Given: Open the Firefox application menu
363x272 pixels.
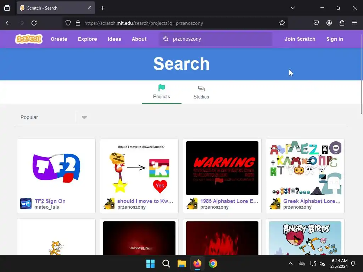Looking at the screenshot, I should [x=354, y=23].
